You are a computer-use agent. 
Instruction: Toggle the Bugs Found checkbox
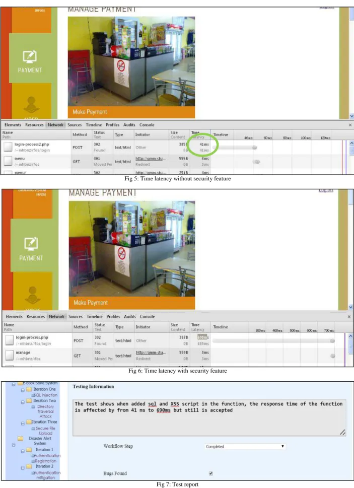[x=211, y=473]
